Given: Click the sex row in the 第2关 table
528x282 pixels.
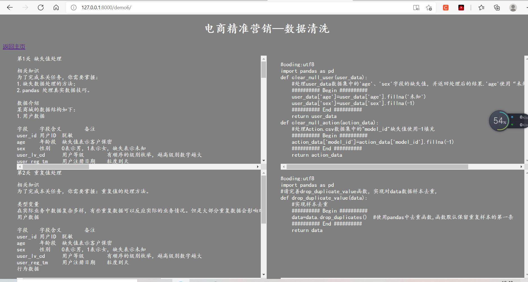Looking at the screenshot, I should [81, 249].
